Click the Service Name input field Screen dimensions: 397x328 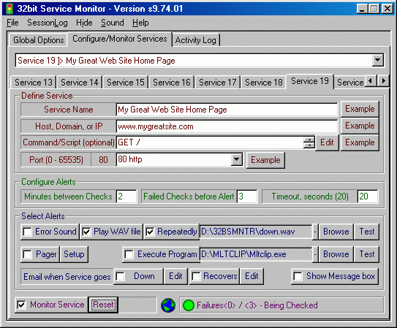click(227, 110)
